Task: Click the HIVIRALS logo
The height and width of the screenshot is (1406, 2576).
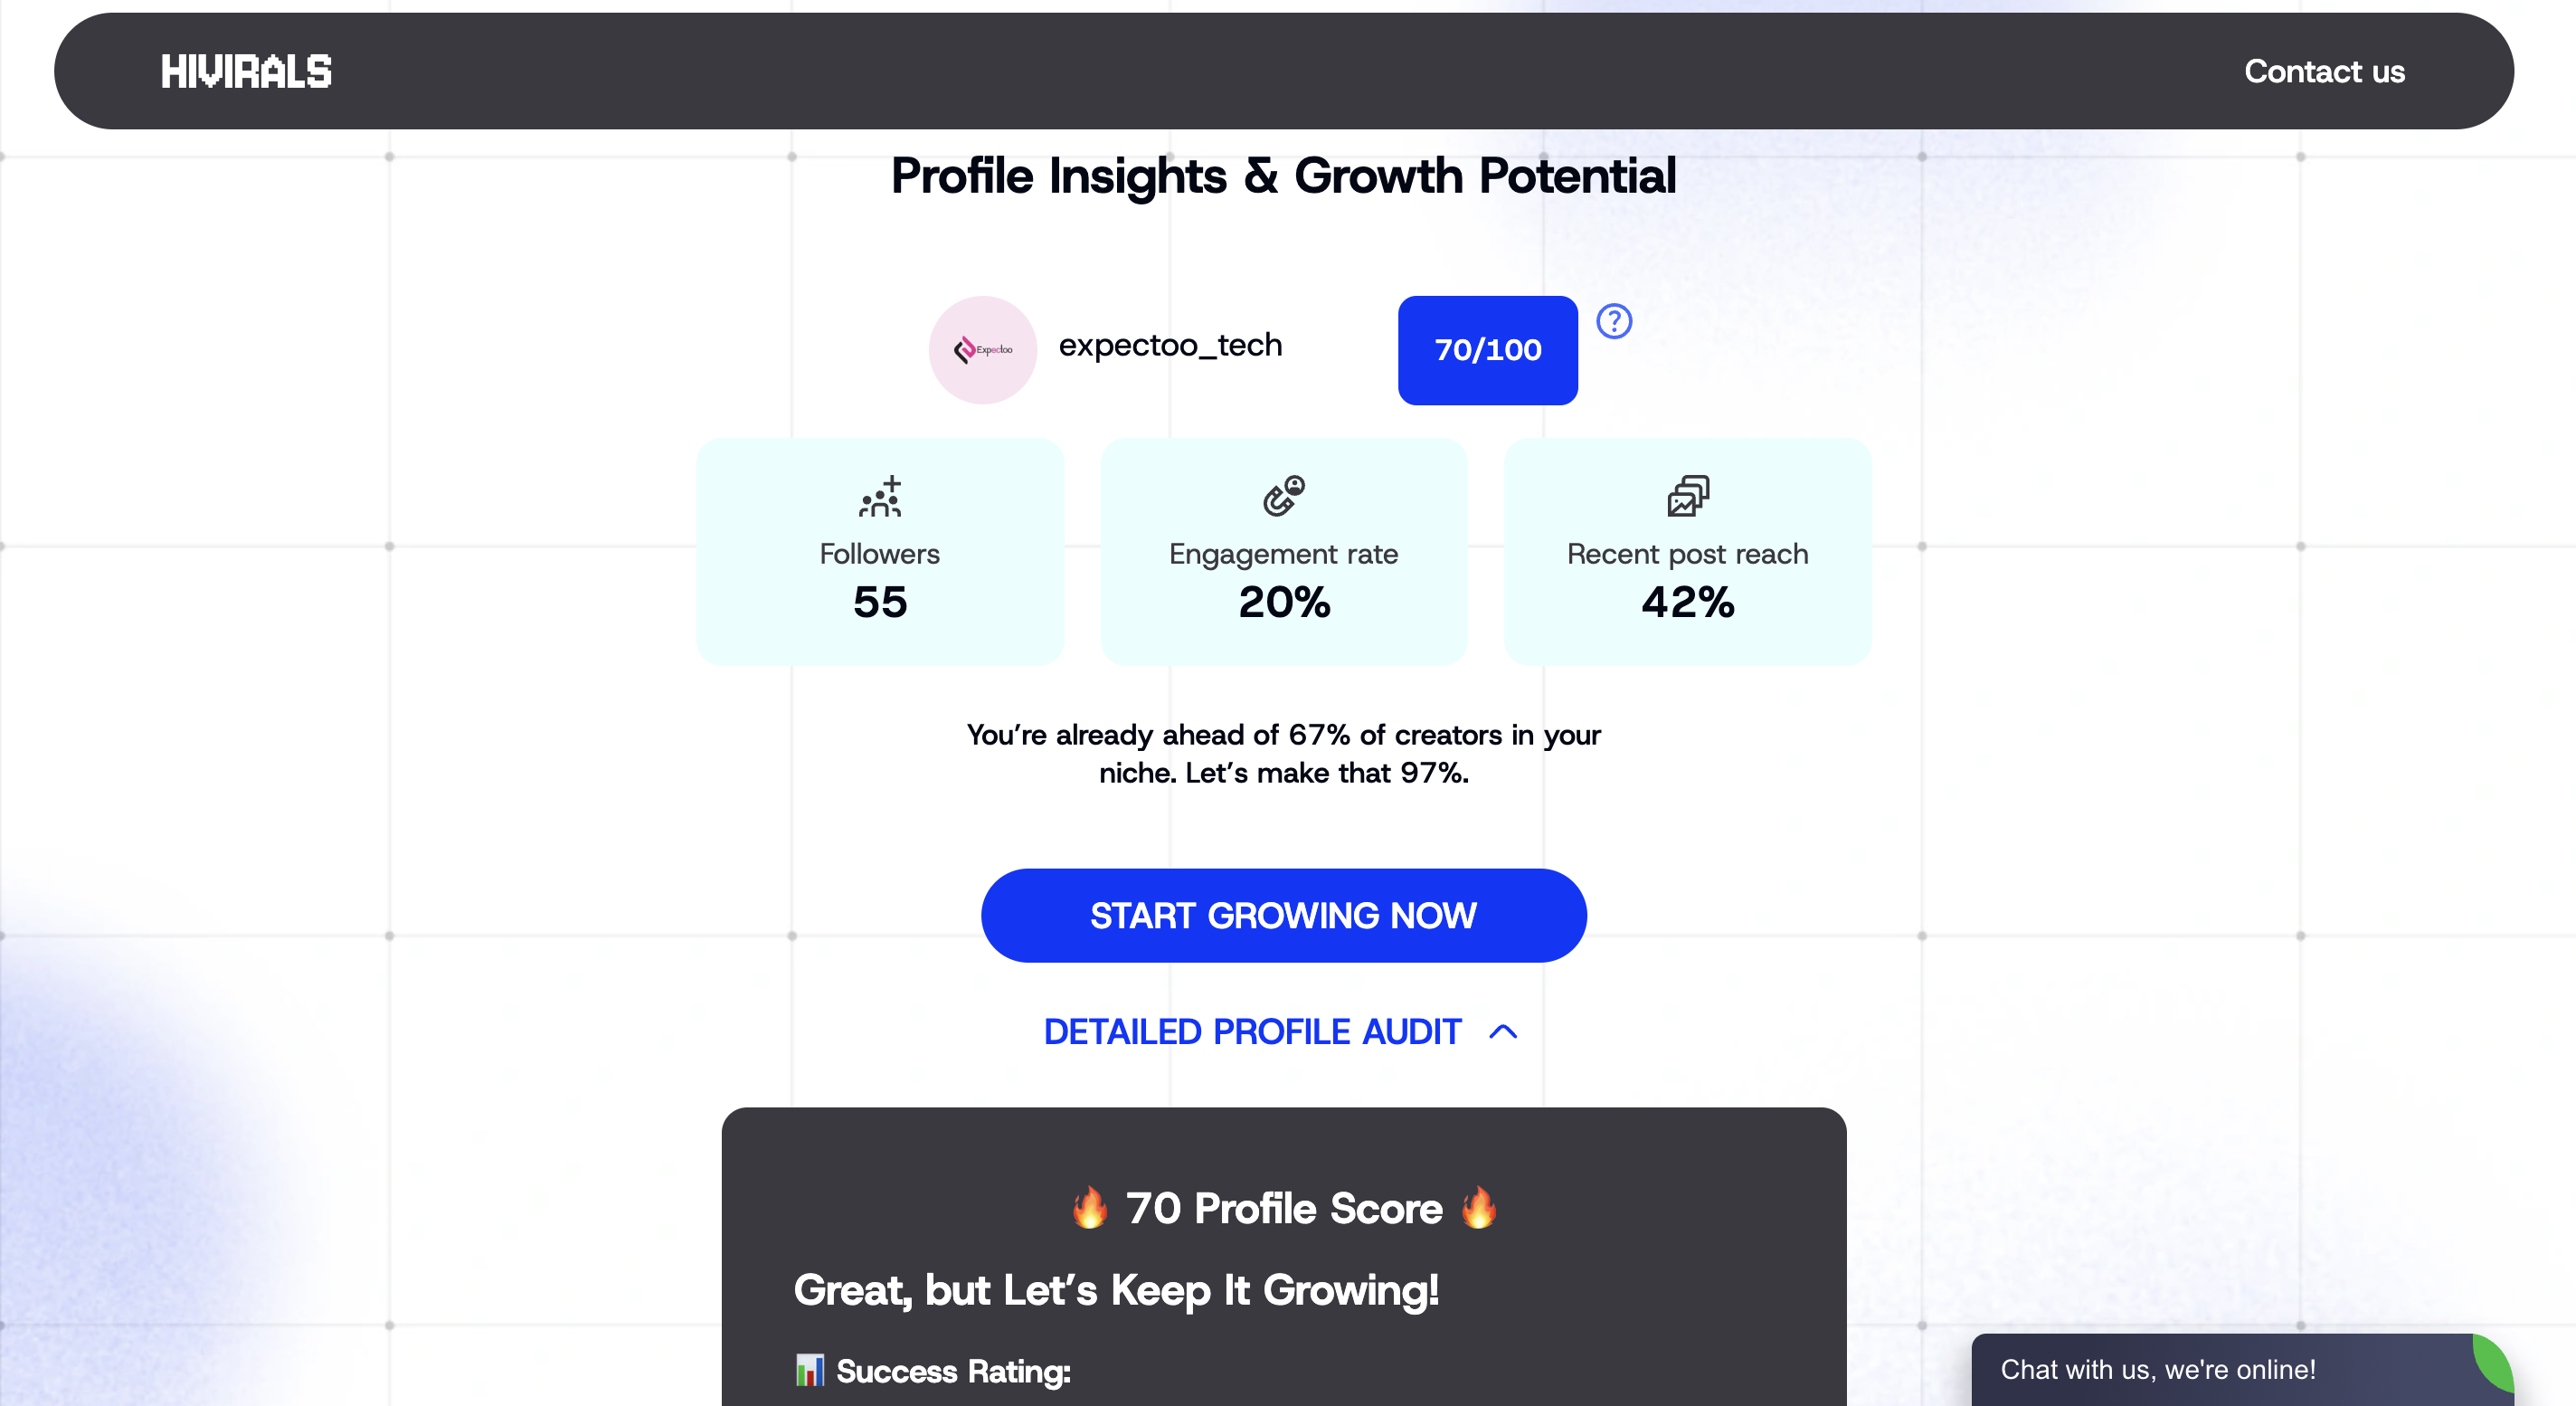Action: click(x=246, y=72)
